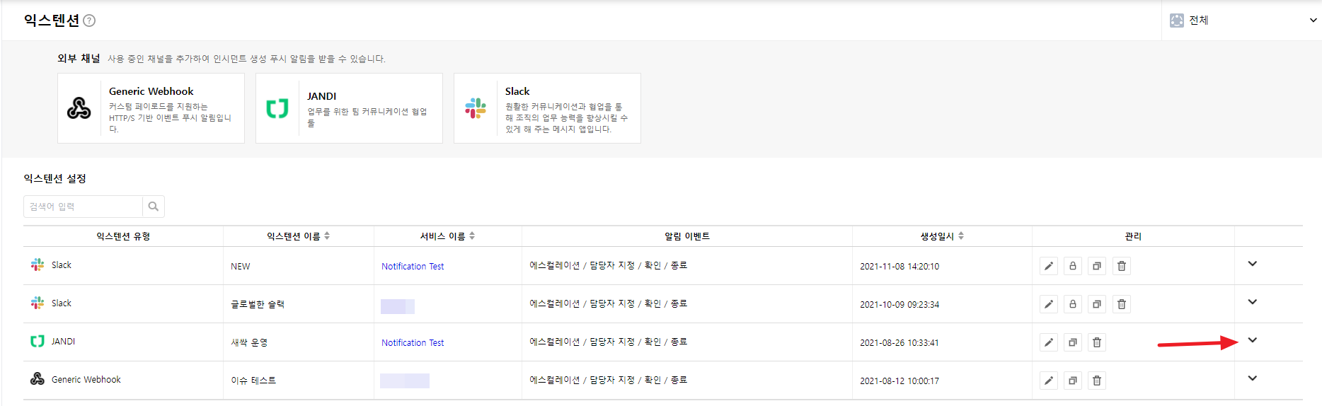This screenshot has height=406, width=1322.
Task: Edit the NEW Slack extension
Action: pos(1049,266)
